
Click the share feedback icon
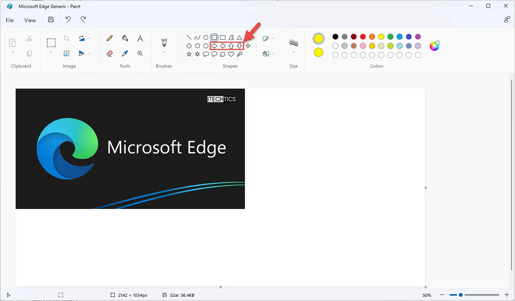tap(507, 20)
